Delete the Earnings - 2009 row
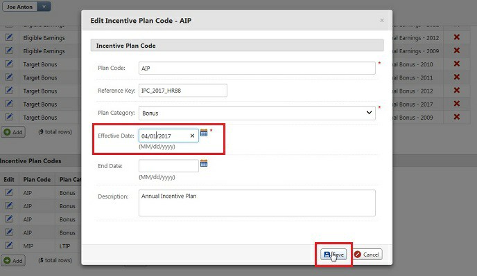Viewport: 477px width, 276px height. point(457,50)
